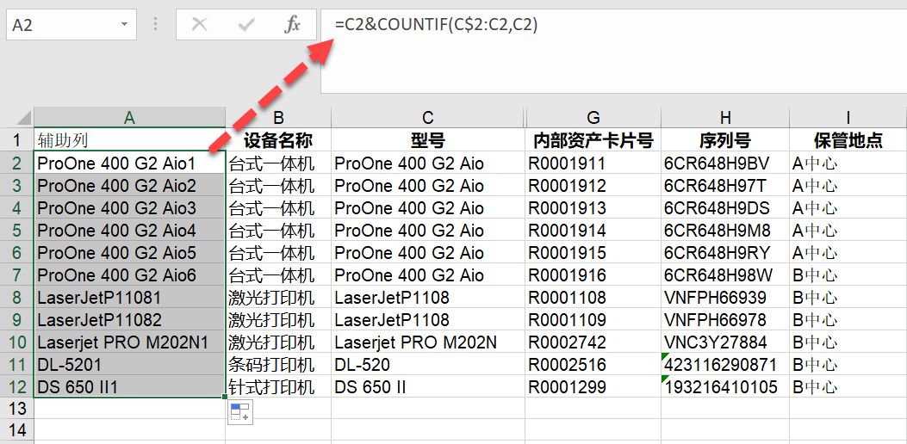This screenshot has width=907, height=444.
Task: Click cell with text 辅助列
Action: (x=129, y=140)
